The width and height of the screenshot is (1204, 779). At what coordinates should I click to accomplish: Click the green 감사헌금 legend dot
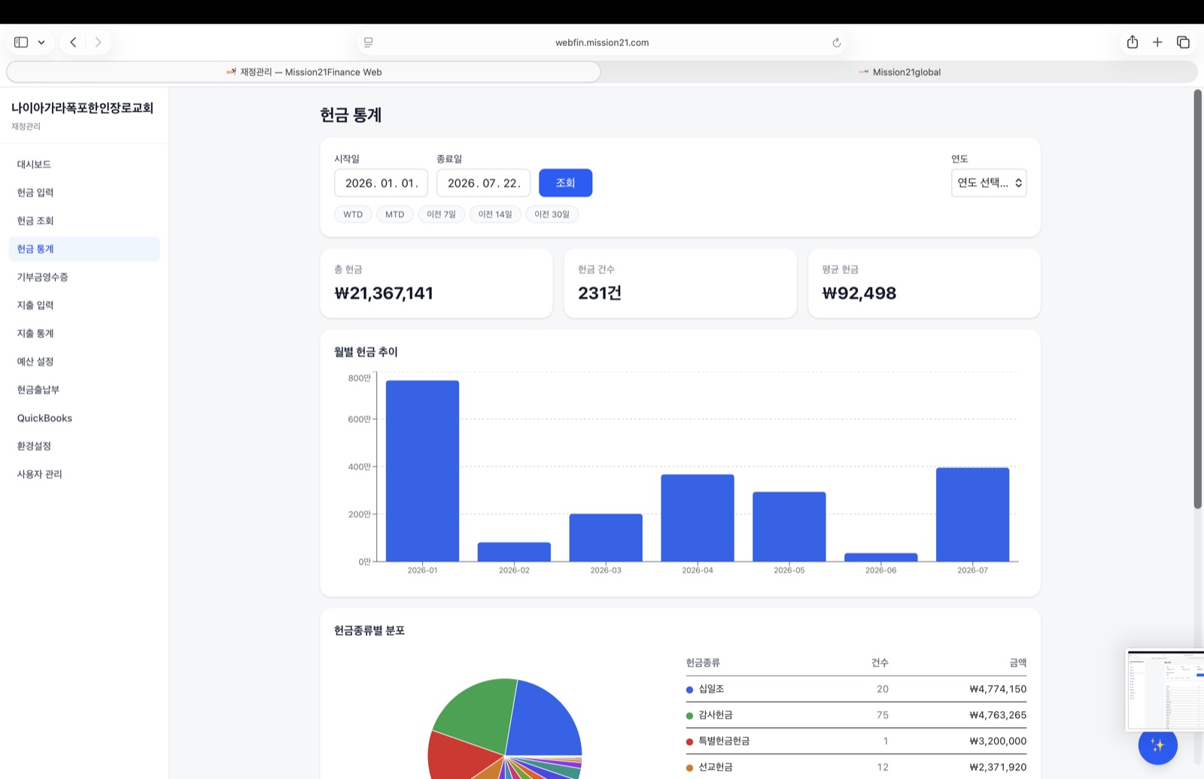pos(689,716)
